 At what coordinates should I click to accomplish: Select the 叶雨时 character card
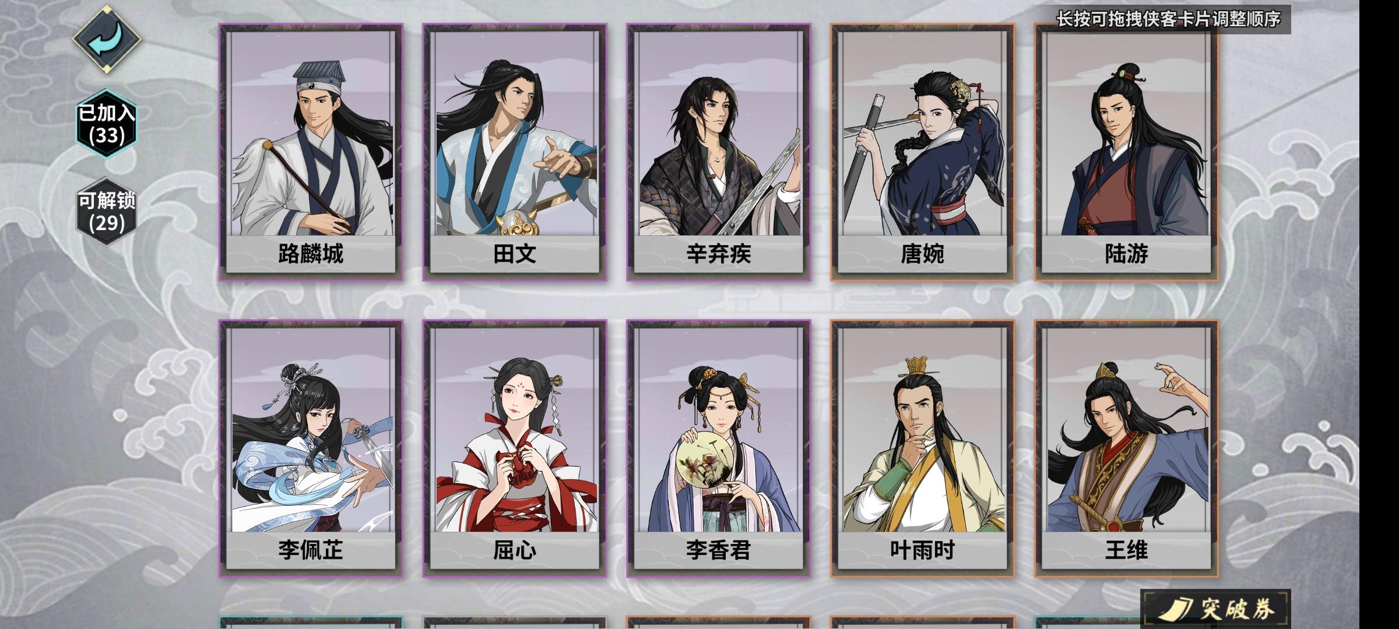pyautogui.click(x=923, y=448)
